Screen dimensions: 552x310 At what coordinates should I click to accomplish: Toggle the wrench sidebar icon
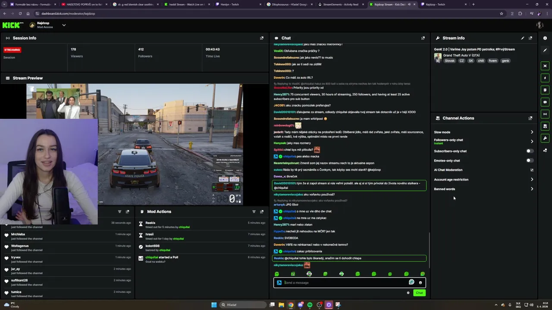[x=545, y=138]
